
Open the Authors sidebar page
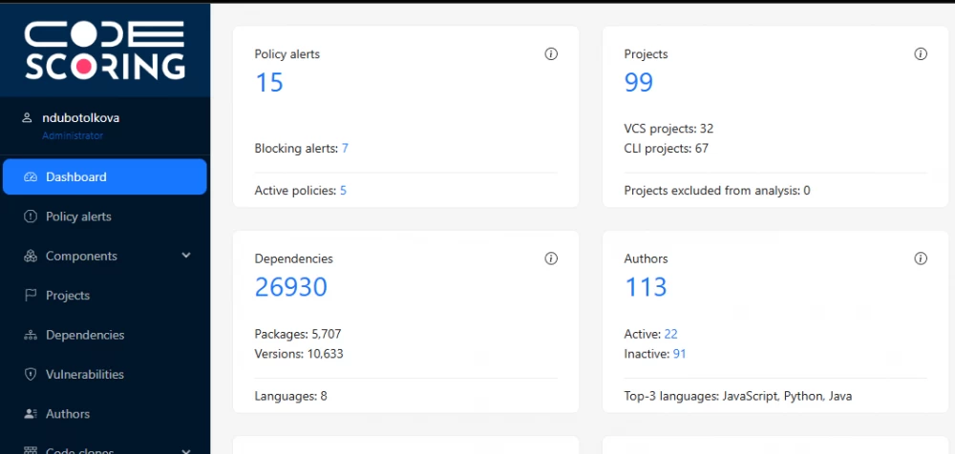click(68, 414)
